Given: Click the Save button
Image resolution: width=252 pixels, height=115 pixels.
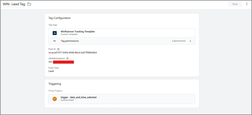Looking at the screenshot, I should pyautogui.click(x=235, y=4).
